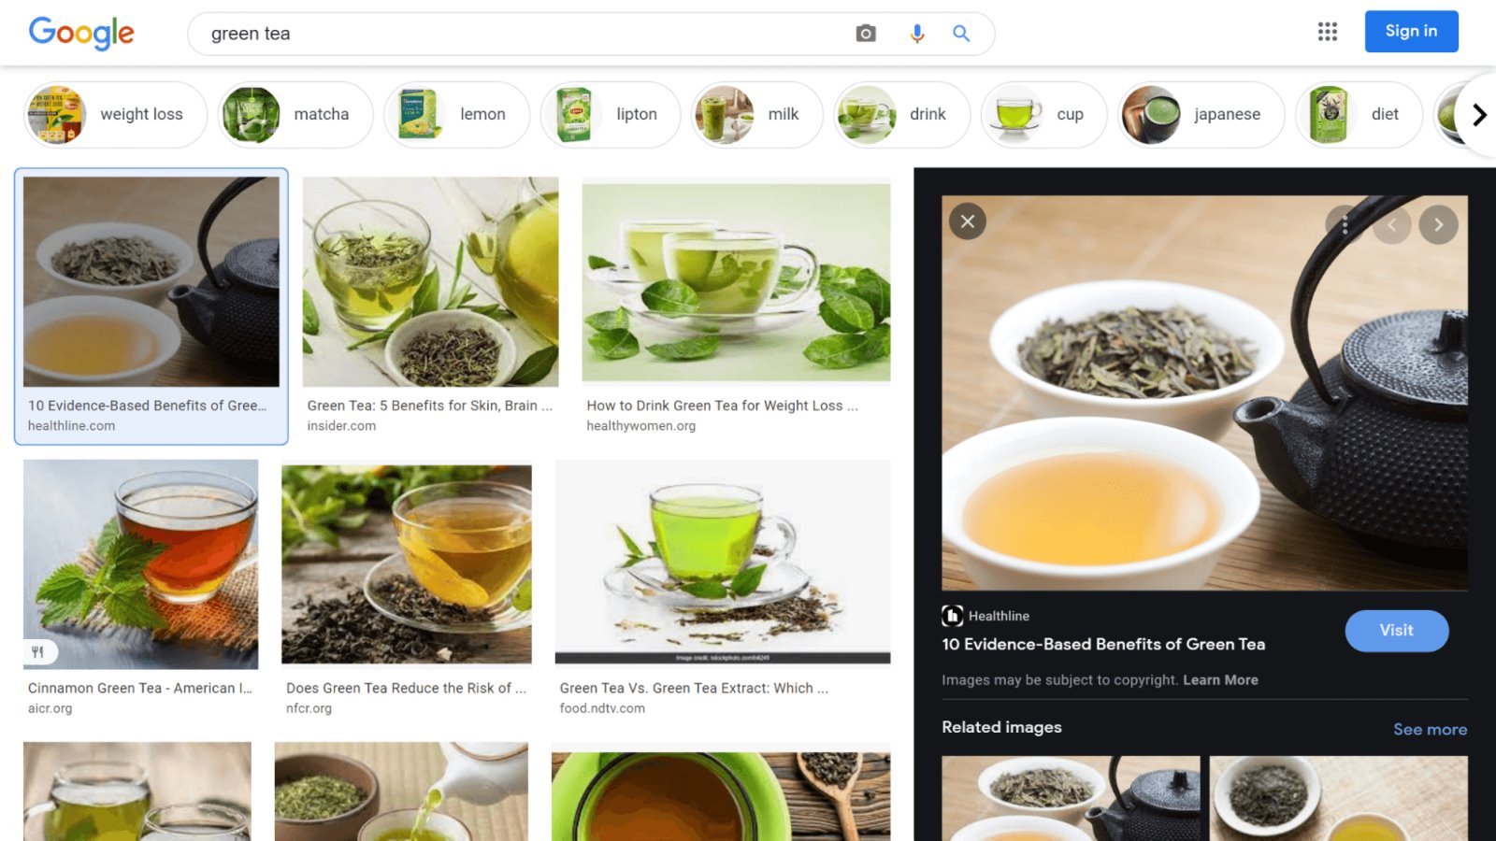
Task: Select the drink filter chip
Action: pos(901,114)
